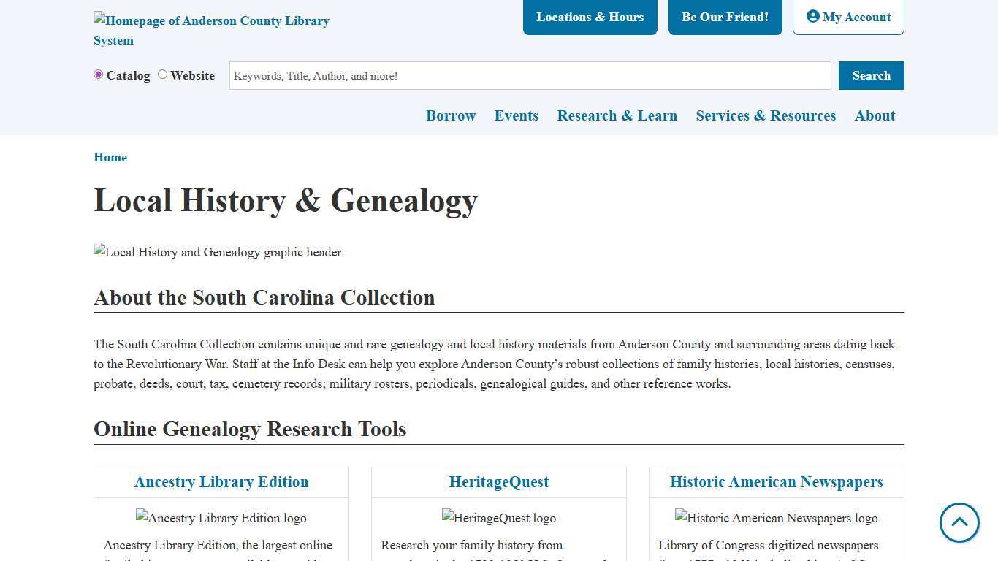This screenshot has height=561, width=998.
Task: Open the Services & Resources menu
Action: (766, 115)
